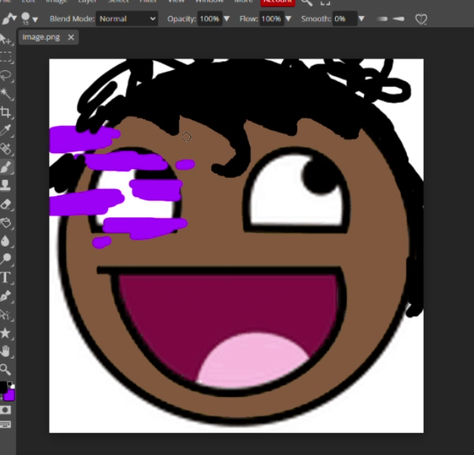Open the keyboard icon at toolbar bottom
Viewport: 474px width, 455px height.
click(x=5, y=424)
